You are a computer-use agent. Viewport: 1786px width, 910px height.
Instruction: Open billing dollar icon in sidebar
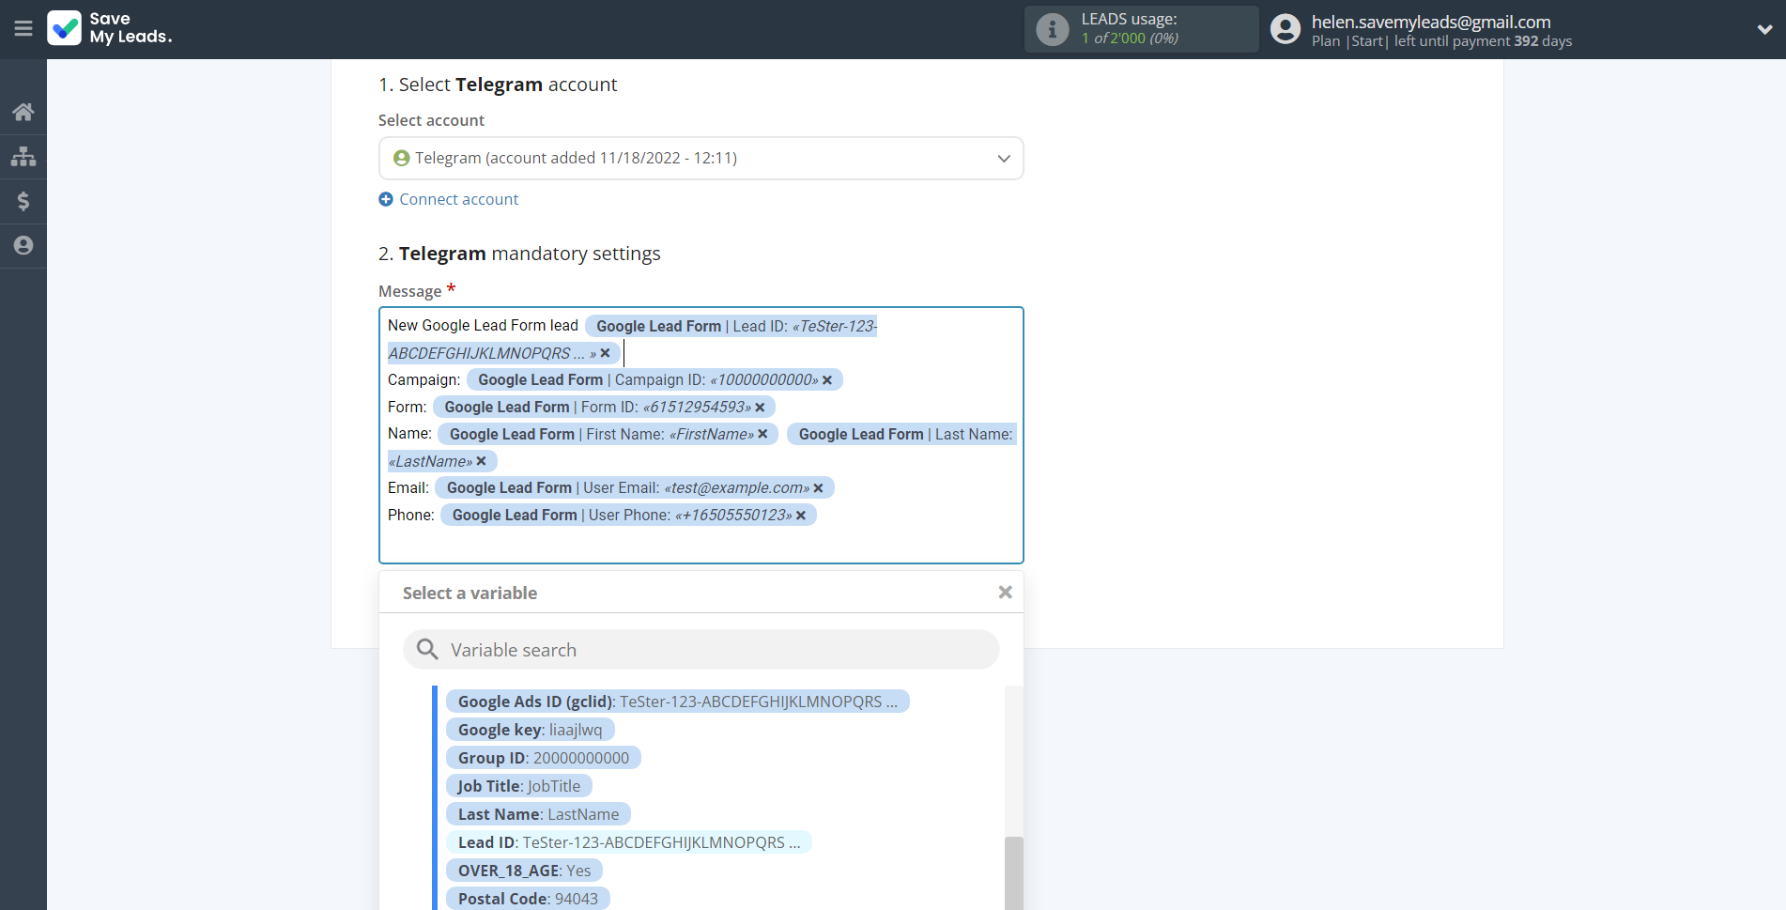tap(23, 201)
